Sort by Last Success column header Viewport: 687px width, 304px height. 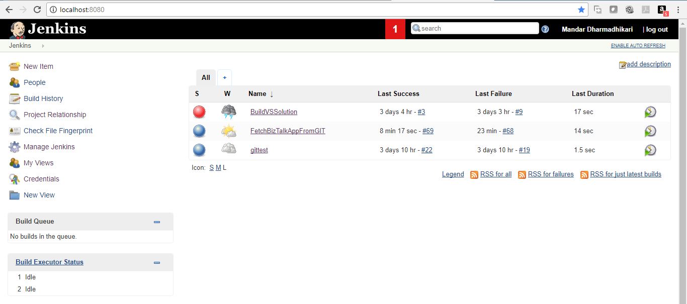tap(398, 93)
